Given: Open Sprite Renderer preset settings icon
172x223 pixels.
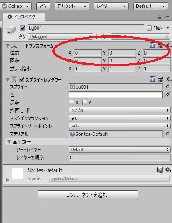Looking at the screenshot, I should tap(161, 79).
